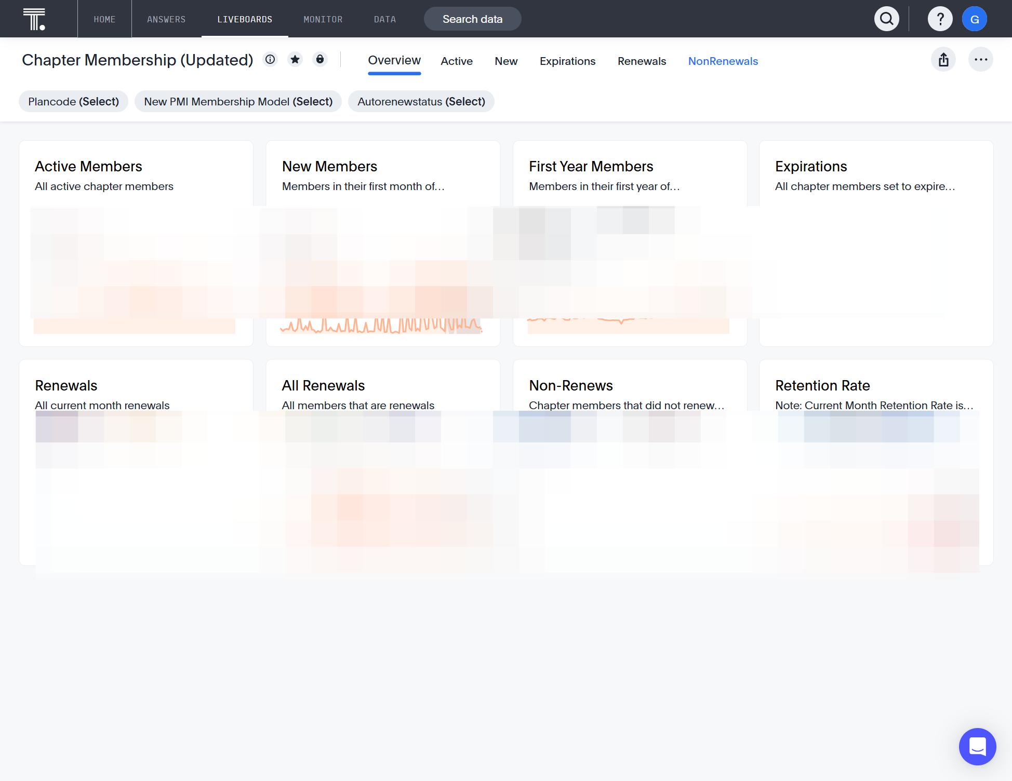Click the Expirations card title

811,166
